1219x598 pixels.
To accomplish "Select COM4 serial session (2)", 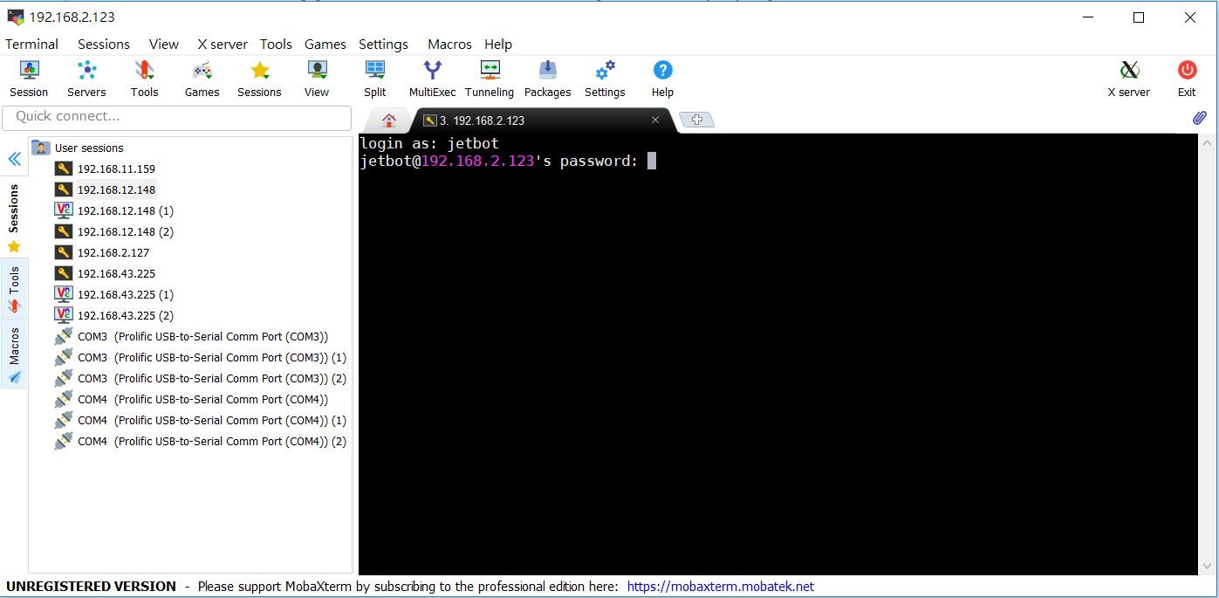I will pos(201,441).
